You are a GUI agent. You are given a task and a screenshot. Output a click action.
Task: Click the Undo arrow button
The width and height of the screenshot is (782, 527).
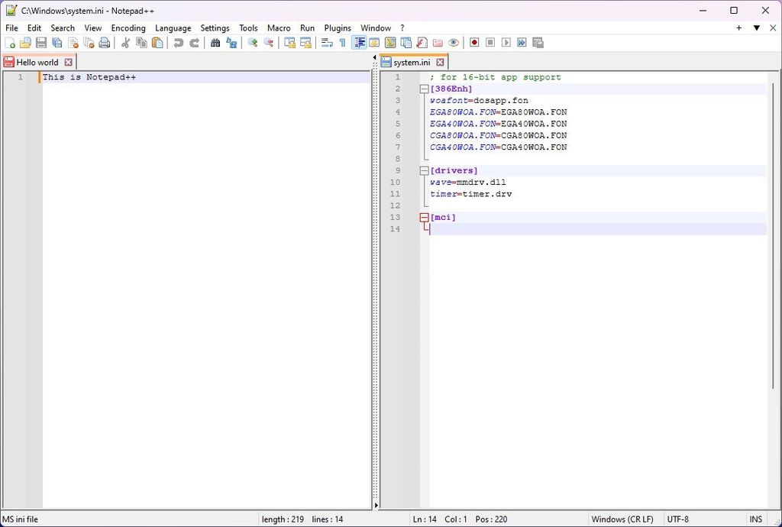tap(178, 43)
